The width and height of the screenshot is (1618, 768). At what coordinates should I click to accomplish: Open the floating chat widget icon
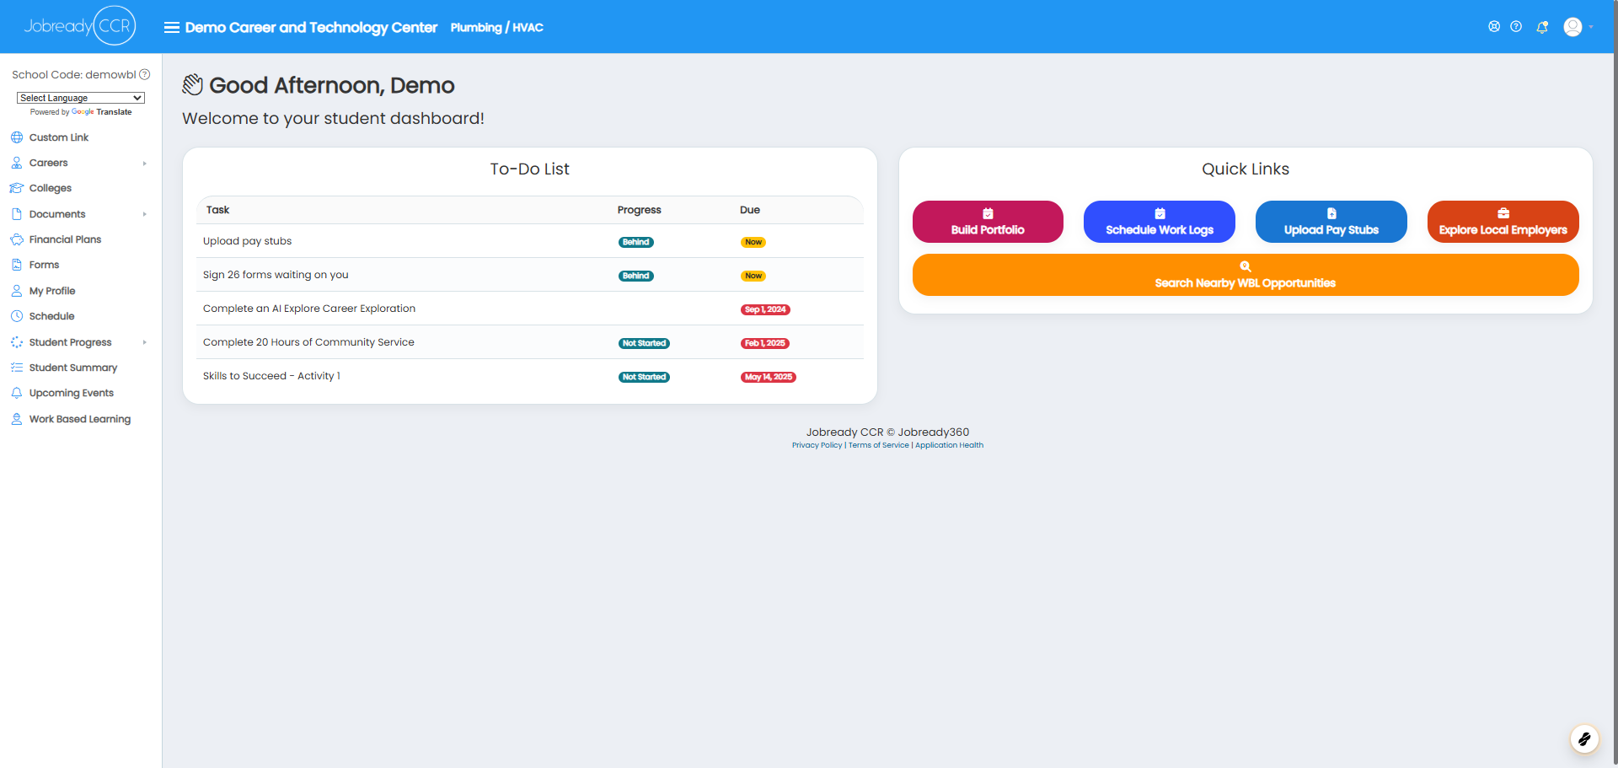click(1584, 739)
